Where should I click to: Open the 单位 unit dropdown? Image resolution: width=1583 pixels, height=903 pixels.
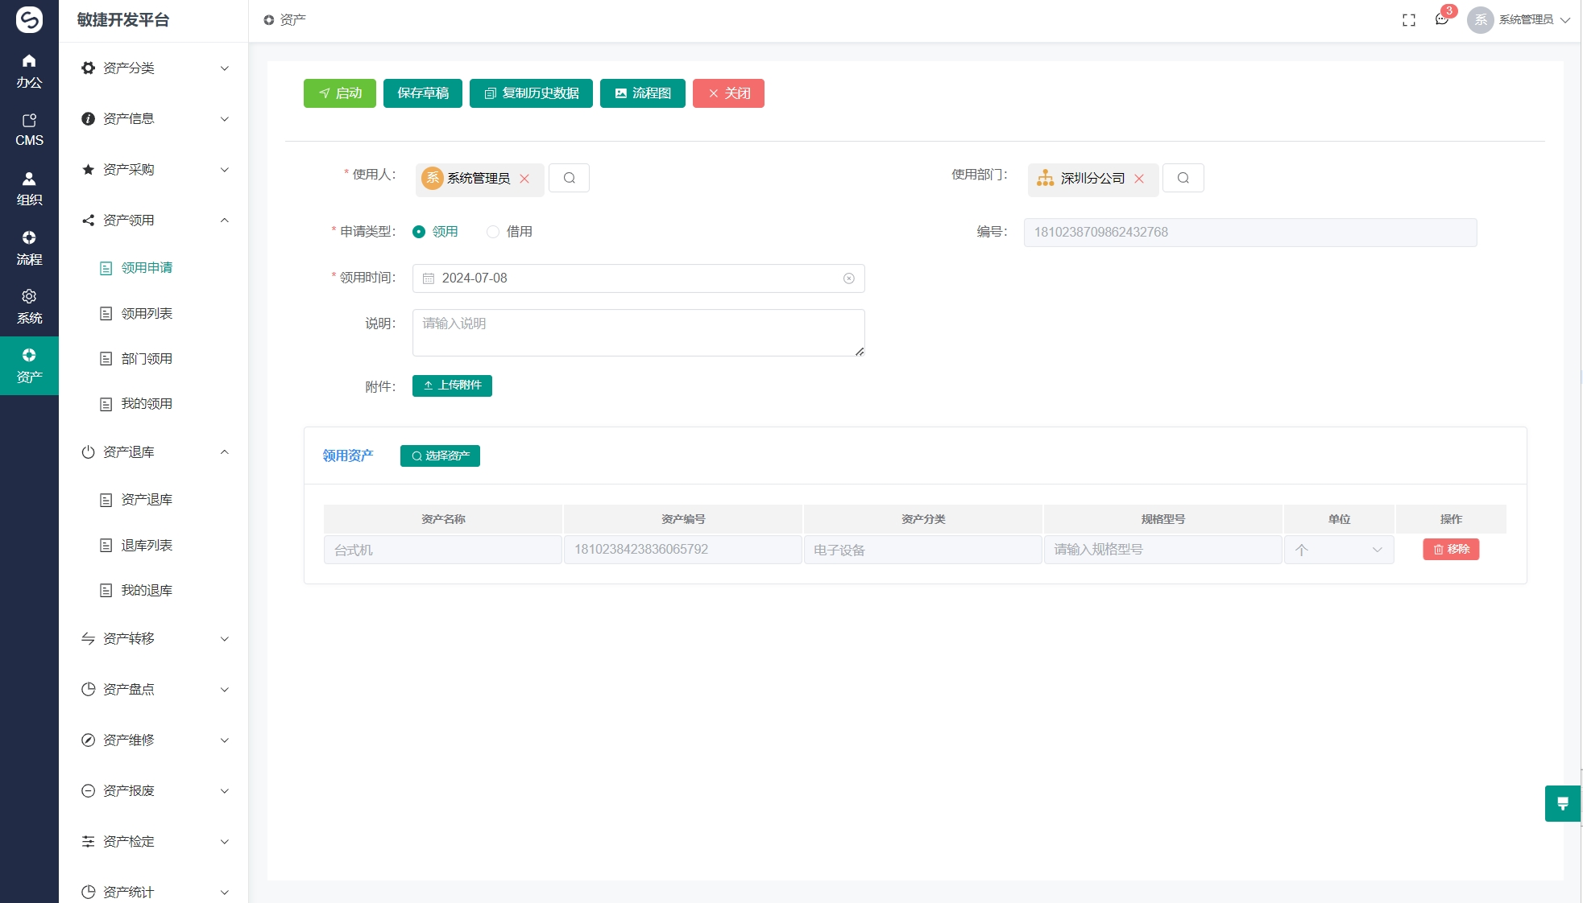point(1338,550)
